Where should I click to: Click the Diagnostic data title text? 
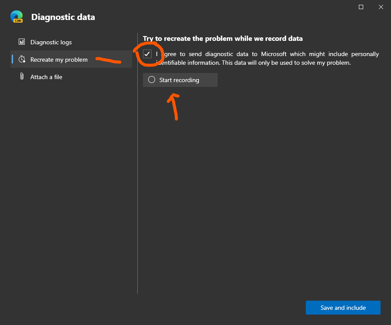point(63,17)
